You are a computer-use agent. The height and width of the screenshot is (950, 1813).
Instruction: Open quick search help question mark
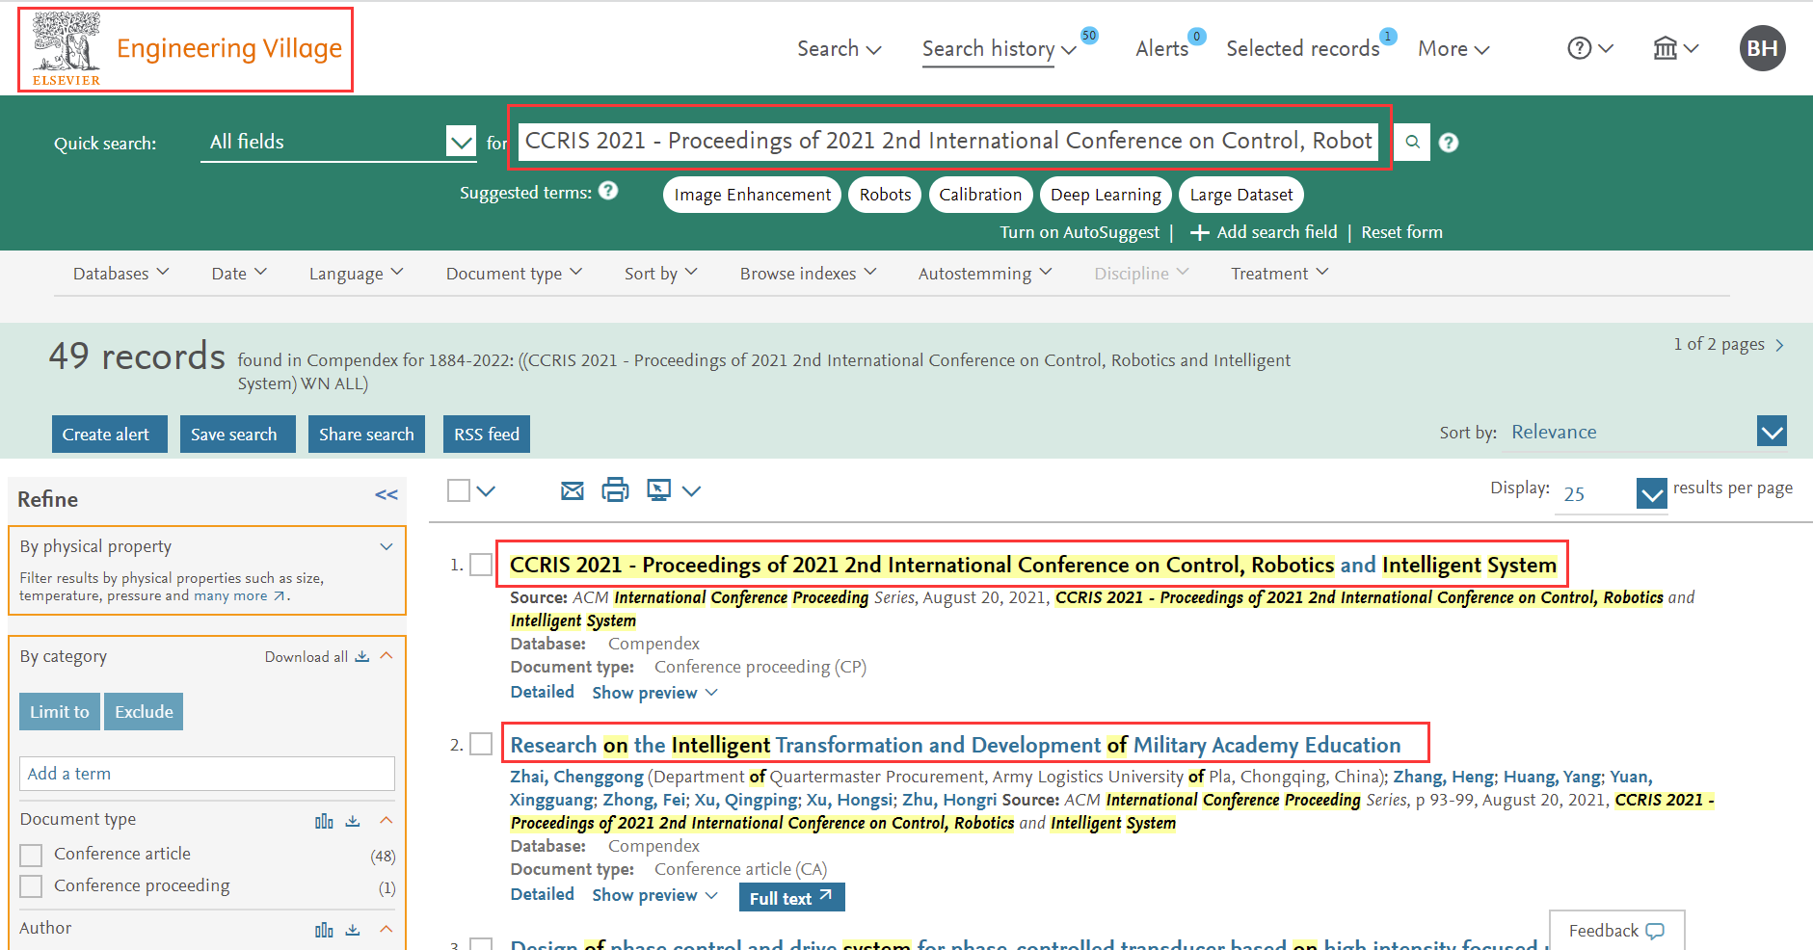pos(1449,143)
